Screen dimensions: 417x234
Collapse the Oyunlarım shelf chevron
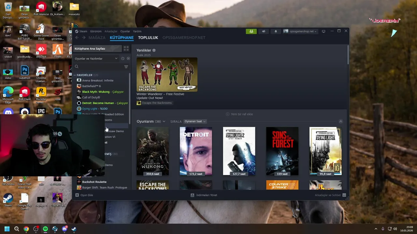(341, 121)
